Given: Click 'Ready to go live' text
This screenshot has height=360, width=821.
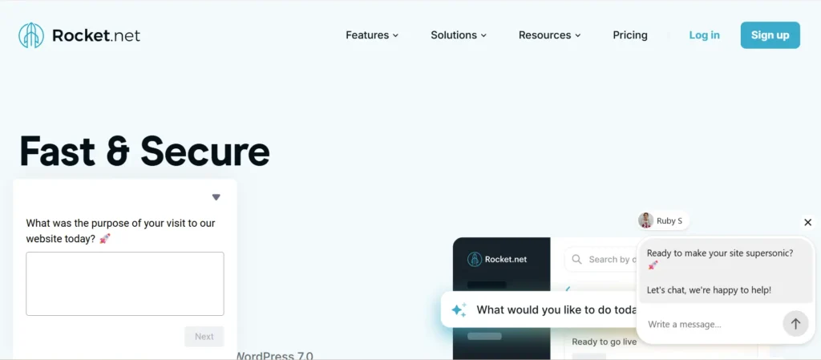Looking at the screenshot, I should 605,342.
